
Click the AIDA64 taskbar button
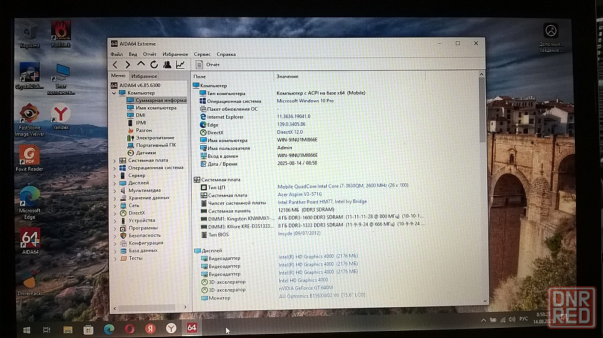pos(192,328)
